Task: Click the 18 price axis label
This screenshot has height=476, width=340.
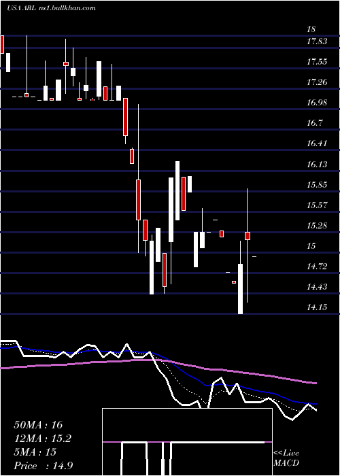Action: tap(311, 29)
